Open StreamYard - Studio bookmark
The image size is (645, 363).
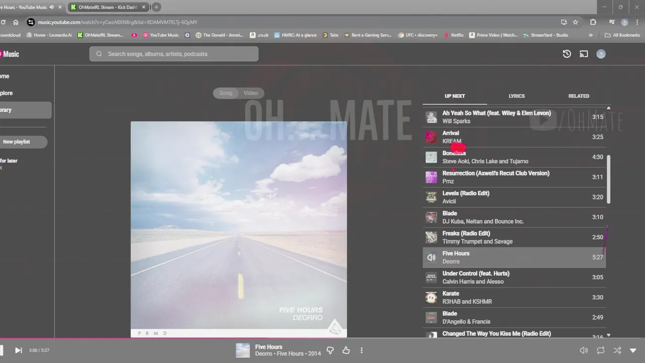click(x=545, y=35)
